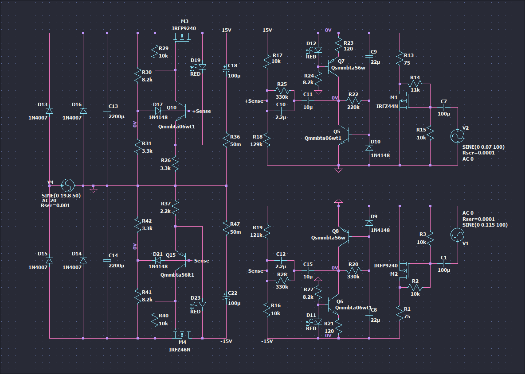This screenshot has height=374, width=525.
Task: Click the +Sense label left of C10
Action: [254, 101]
